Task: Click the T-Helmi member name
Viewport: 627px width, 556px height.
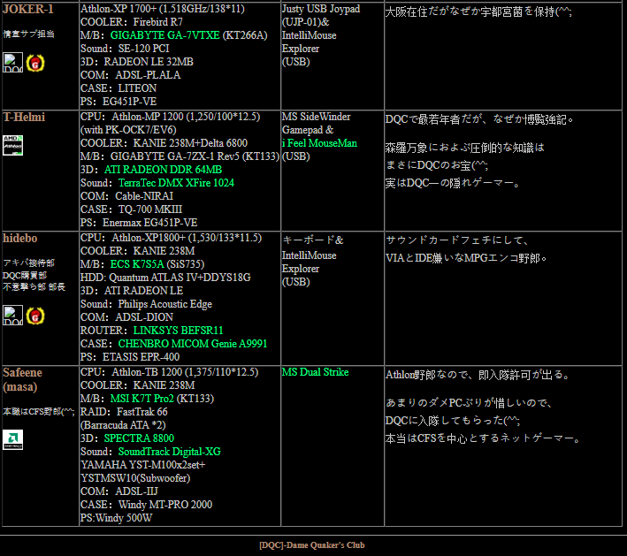Action: point(24,117)
